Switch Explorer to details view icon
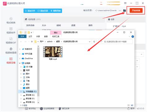Image resolution: width=147 pixels, height=112 pixels. tap(129, 105)
